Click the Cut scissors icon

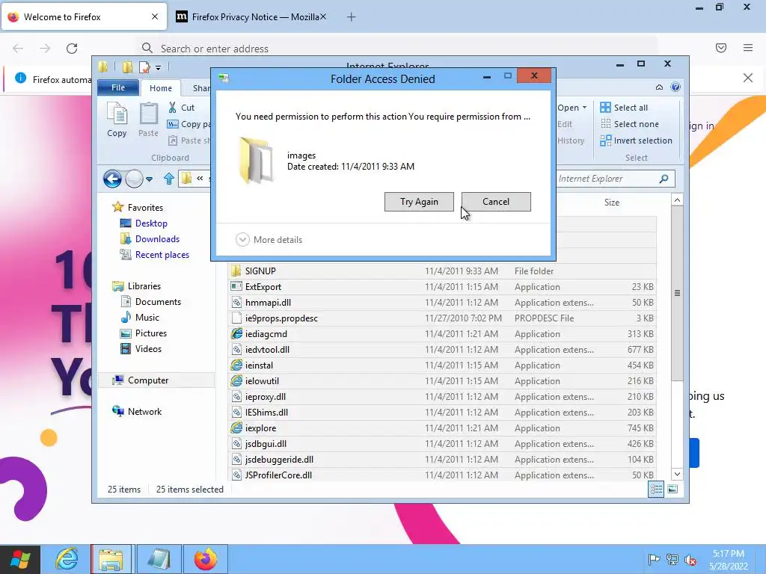click(x=173, y=108)
